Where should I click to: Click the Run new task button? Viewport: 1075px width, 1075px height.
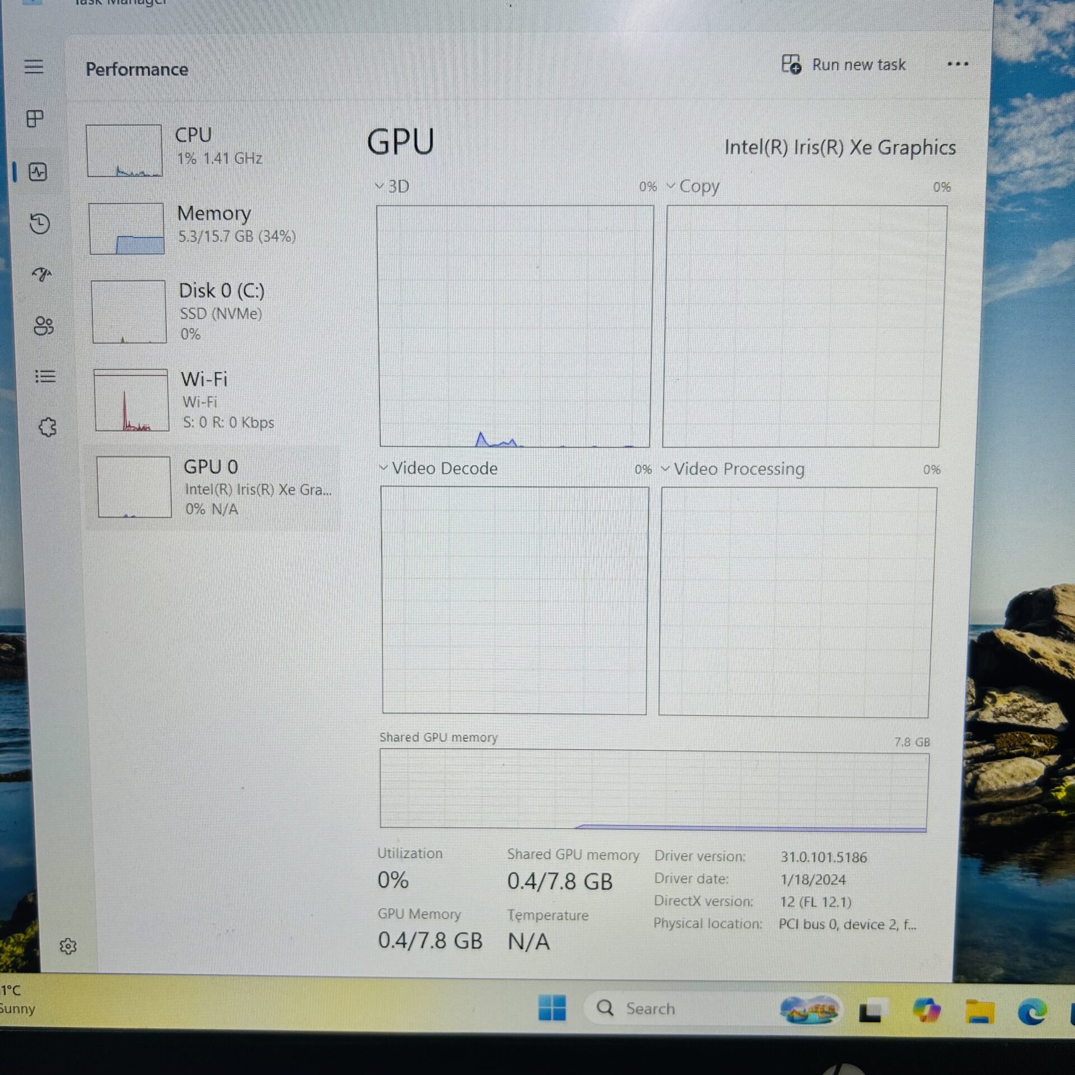843,64
